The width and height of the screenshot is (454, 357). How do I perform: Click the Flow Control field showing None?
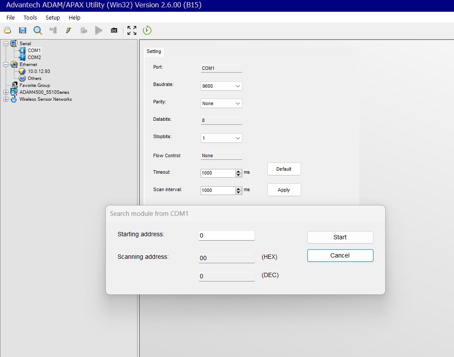pyautogui.click(x=222, y=155)
